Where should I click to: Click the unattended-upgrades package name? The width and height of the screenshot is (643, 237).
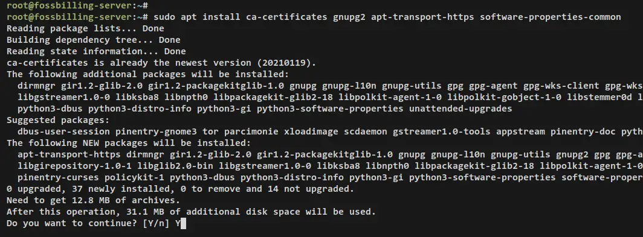(460, 109)
